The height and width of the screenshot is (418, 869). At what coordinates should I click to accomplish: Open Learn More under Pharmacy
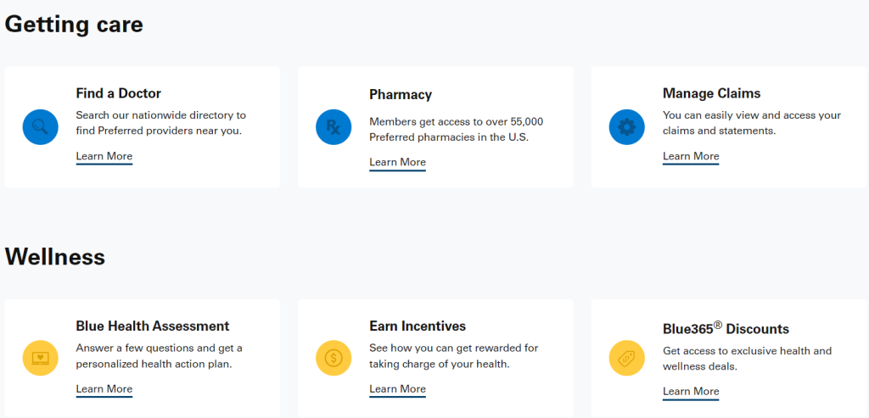tap(397, 163)
